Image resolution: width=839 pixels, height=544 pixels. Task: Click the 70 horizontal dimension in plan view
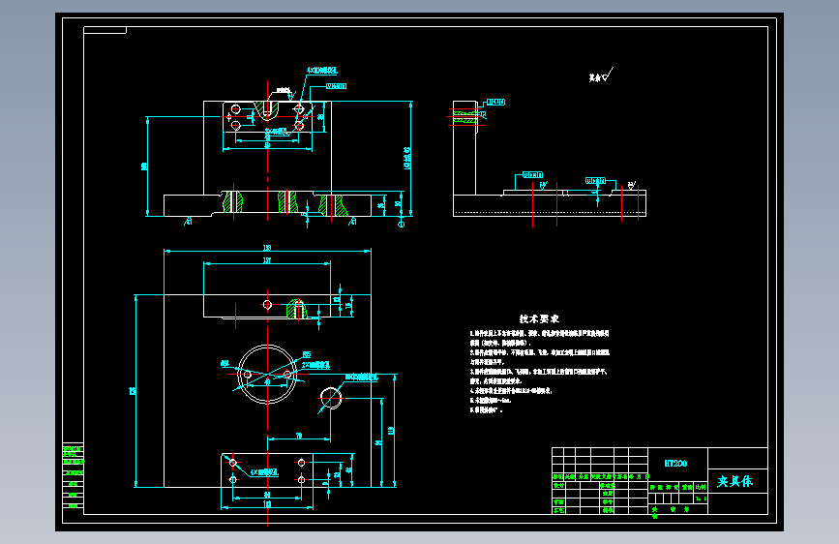299,436
